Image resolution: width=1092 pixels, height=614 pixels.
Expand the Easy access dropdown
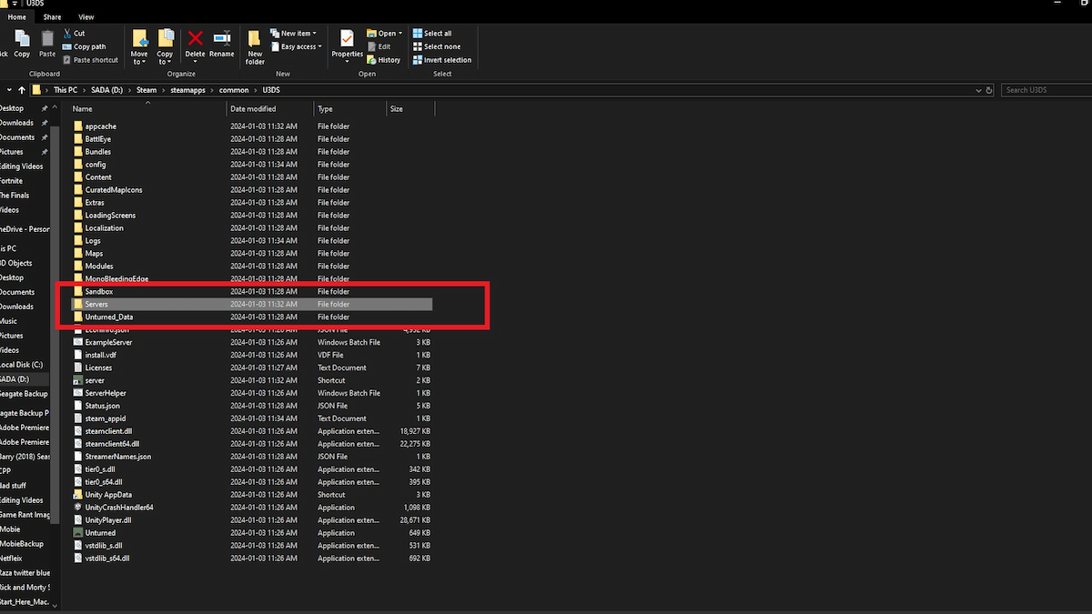(x=297, y=46)
